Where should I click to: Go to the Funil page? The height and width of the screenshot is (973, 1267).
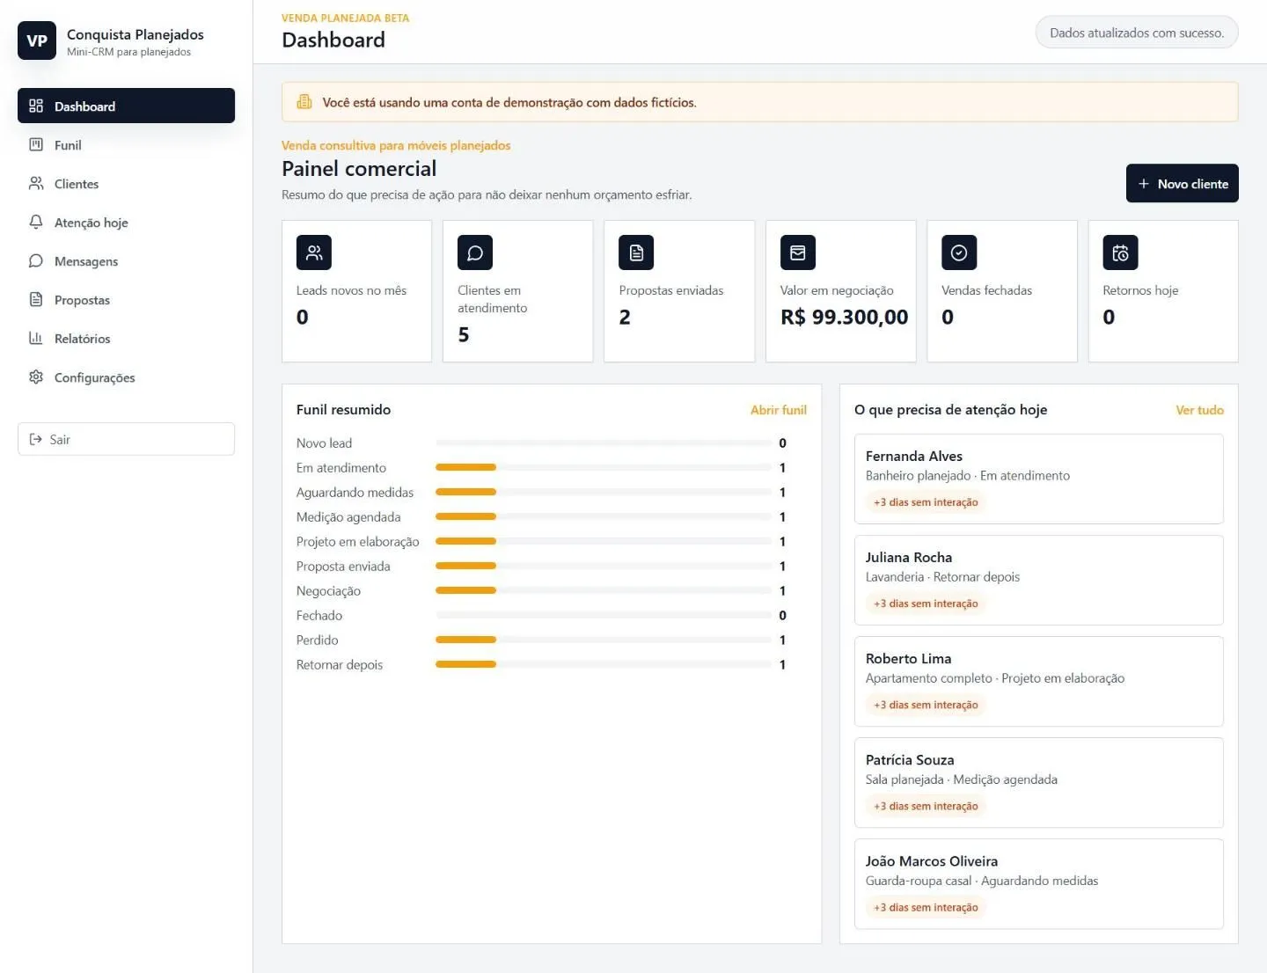(x=126, y=144)
